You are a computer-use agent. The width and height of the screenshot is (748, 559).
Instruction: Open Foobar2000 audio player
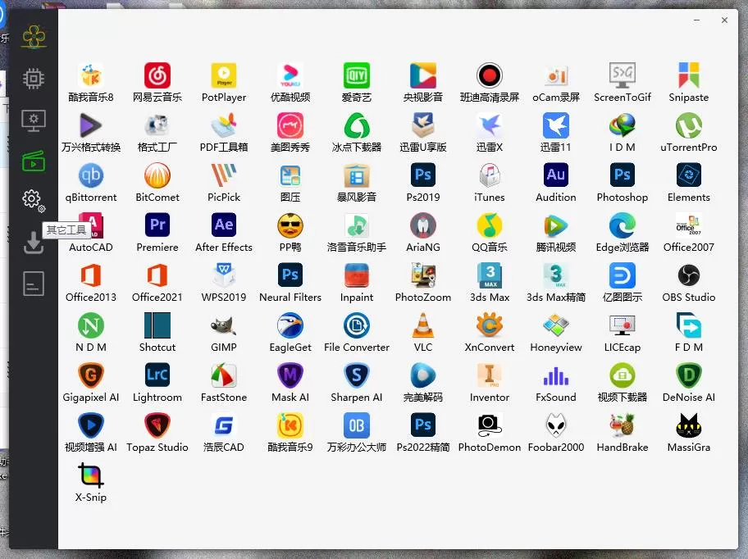[x=555, y=425]
